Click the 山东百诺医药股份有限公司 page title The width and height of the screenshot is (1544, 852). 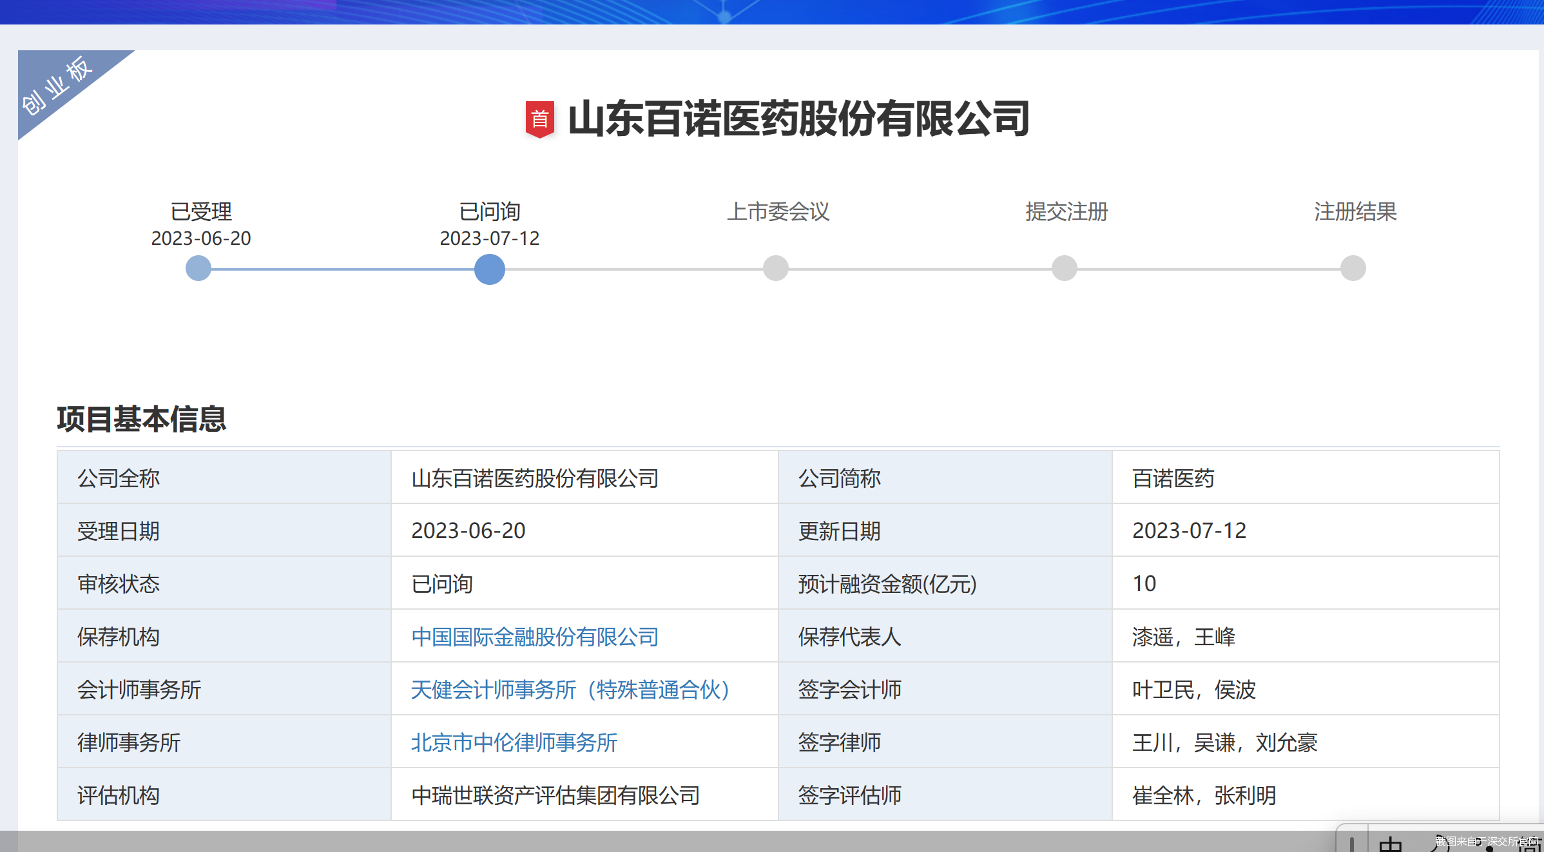point(798,119)
